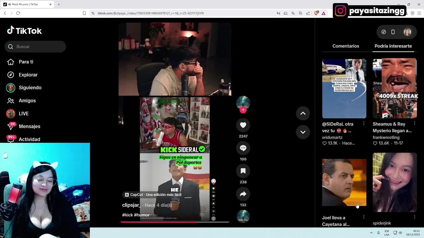Like the video with the heart
424x238 pixels.
(243, 125)
